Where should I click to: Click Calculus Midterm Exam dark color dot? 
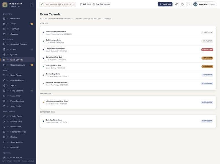(44, 50)
